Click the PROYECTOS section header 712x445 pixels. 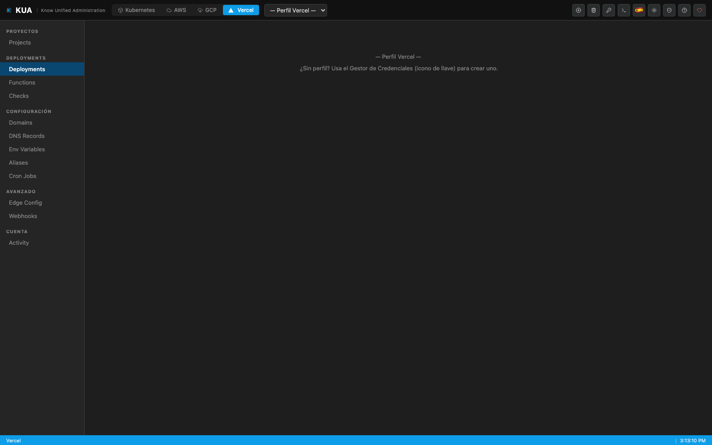pos(22,32)
